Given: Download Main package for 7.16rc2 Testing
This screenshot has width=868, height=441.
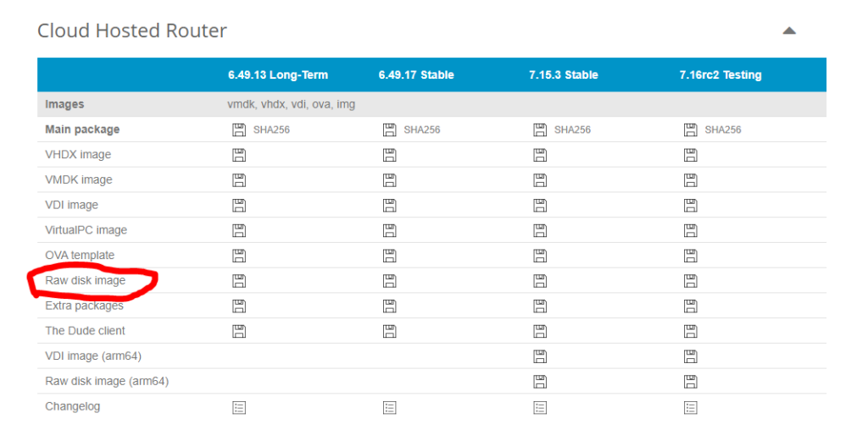Looking at the screenshot, I should coord(691,130).
